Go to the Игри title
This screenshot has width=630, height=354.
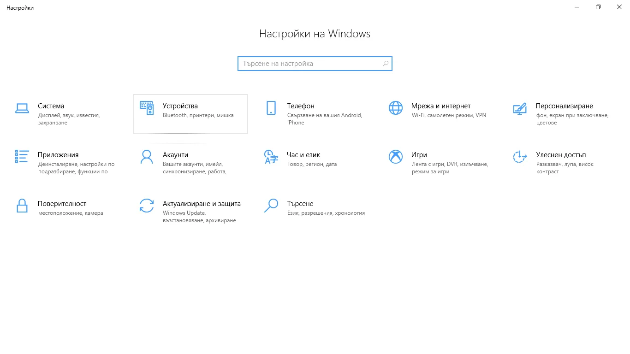[x=419, y=155]
